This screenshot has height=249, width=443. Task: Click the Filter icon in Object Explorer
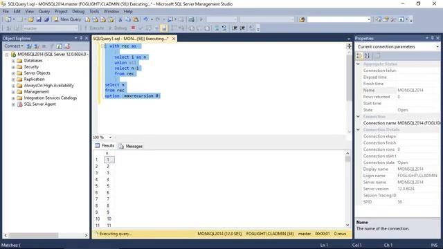click(52, 46)
